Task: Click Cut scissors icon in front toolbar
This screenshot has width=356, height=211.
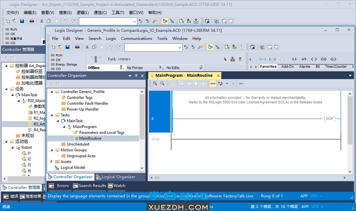Action: tap(87, 47)
